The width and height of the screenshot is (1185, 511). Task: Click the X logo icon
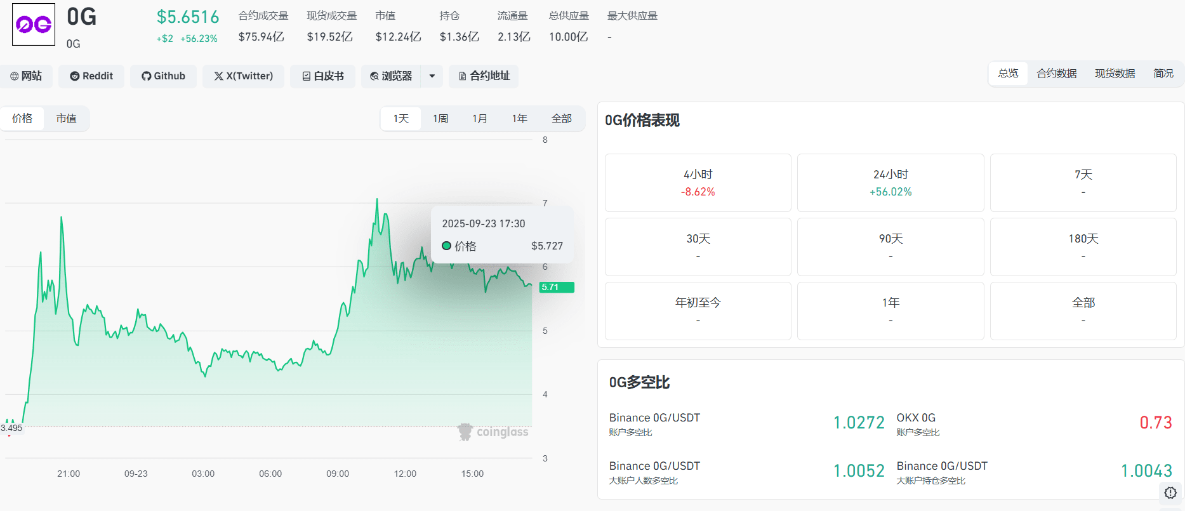click(218, 76)
